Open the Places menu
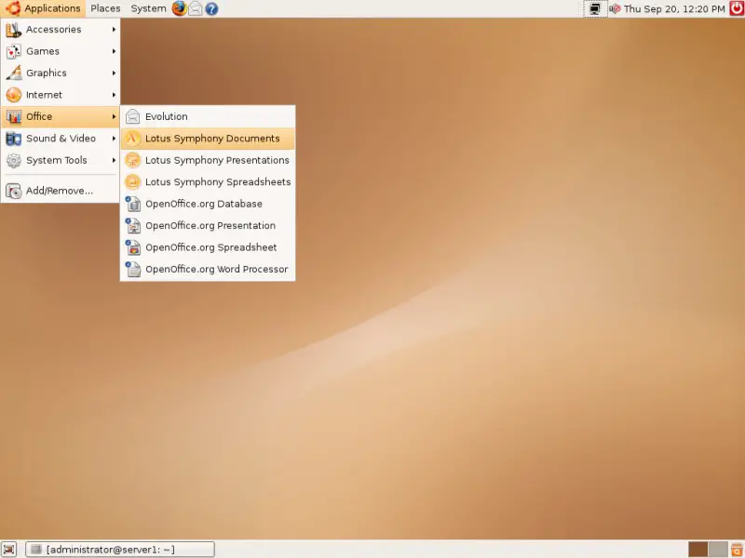The width and height of the screenshot is (745, 558). 105,8
